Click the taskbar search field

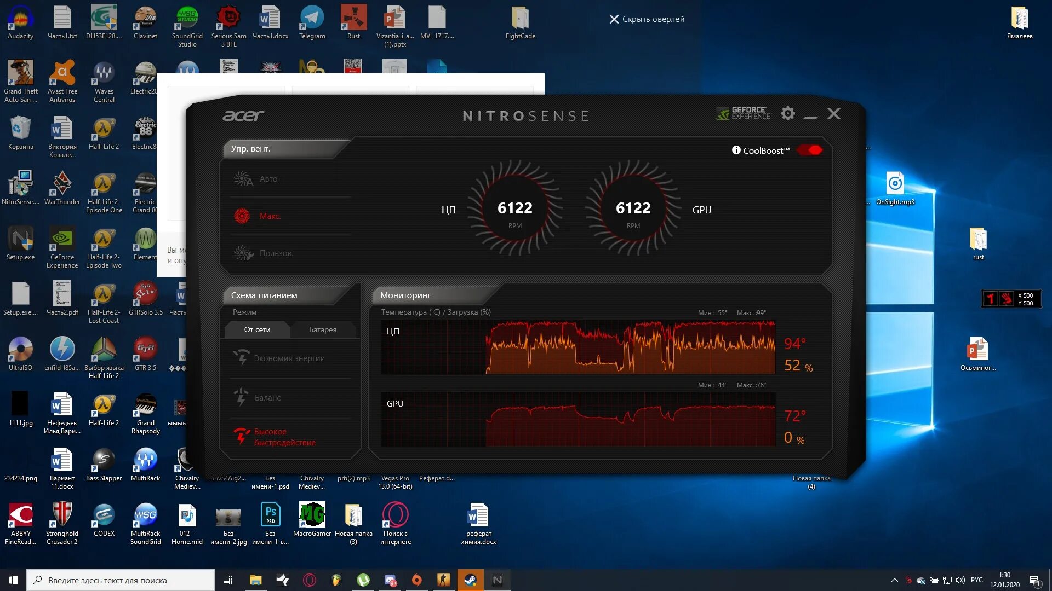(121, 580)
